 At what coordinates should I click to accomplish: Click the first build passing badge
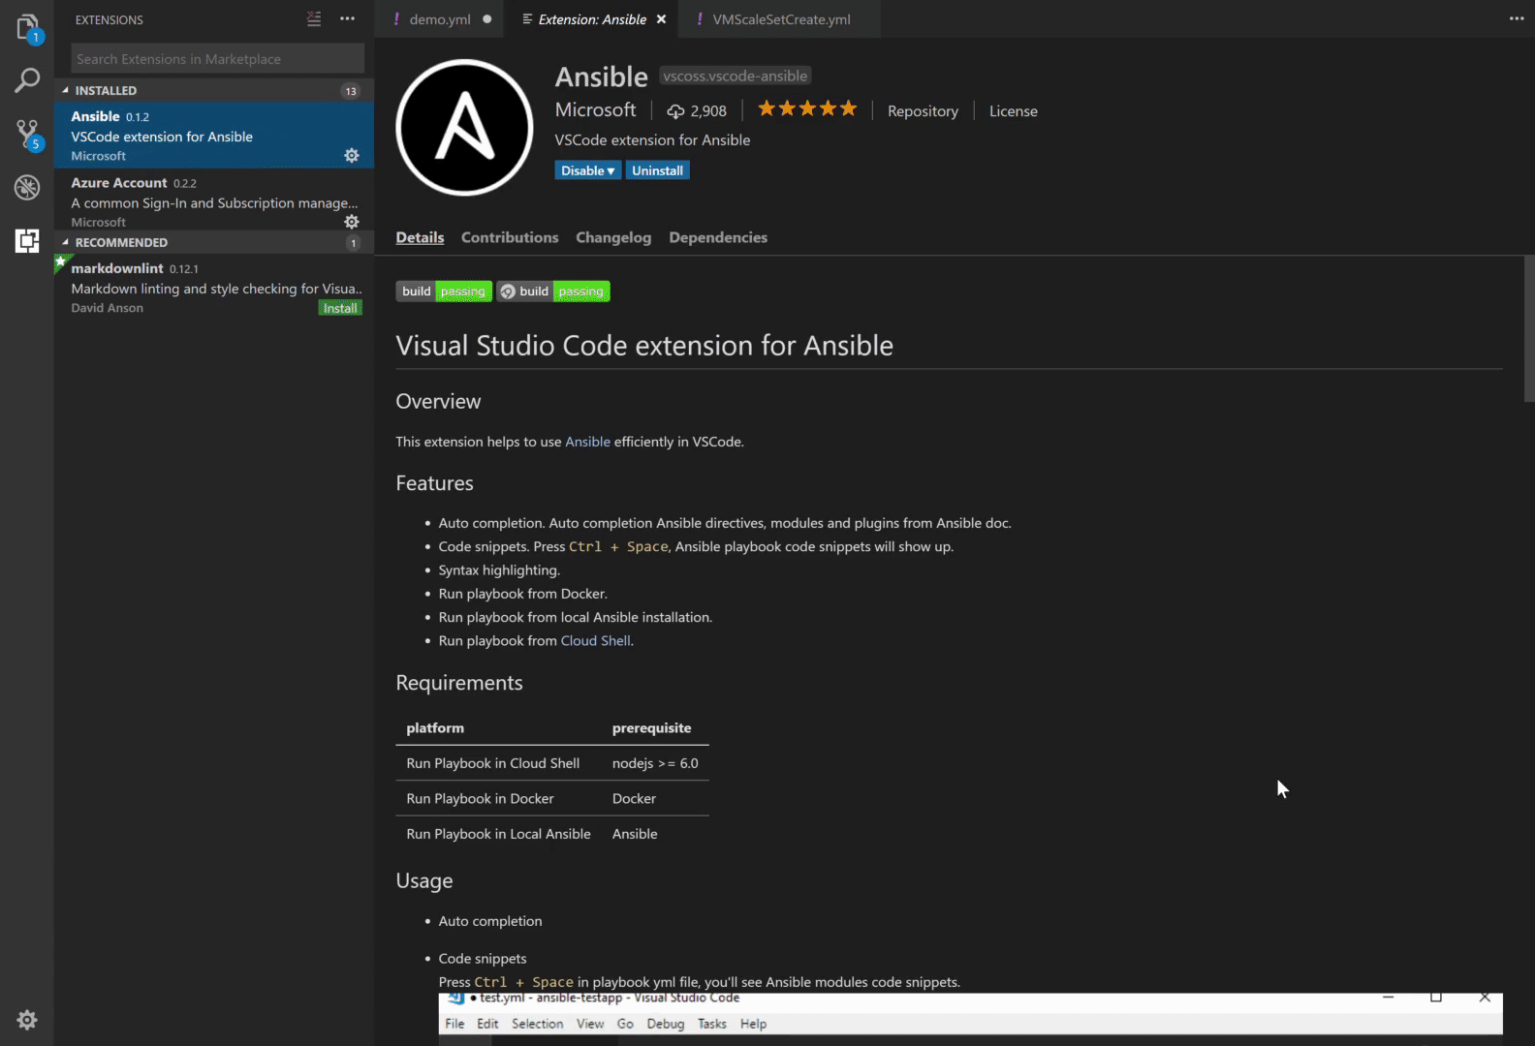point(444,292)
